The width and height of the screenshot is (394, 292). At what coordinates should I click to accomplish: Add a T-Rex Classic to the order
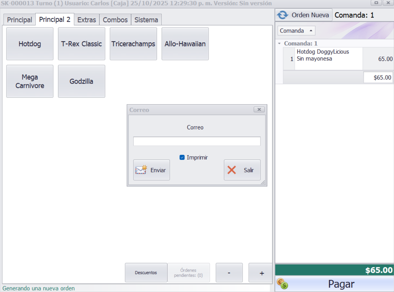[82, 44]
